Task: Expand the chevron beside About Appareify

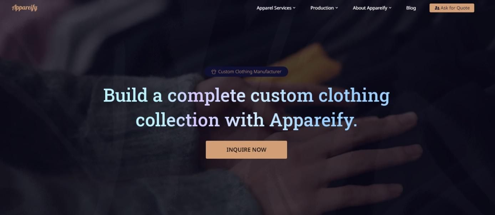Action: point(390,8)
